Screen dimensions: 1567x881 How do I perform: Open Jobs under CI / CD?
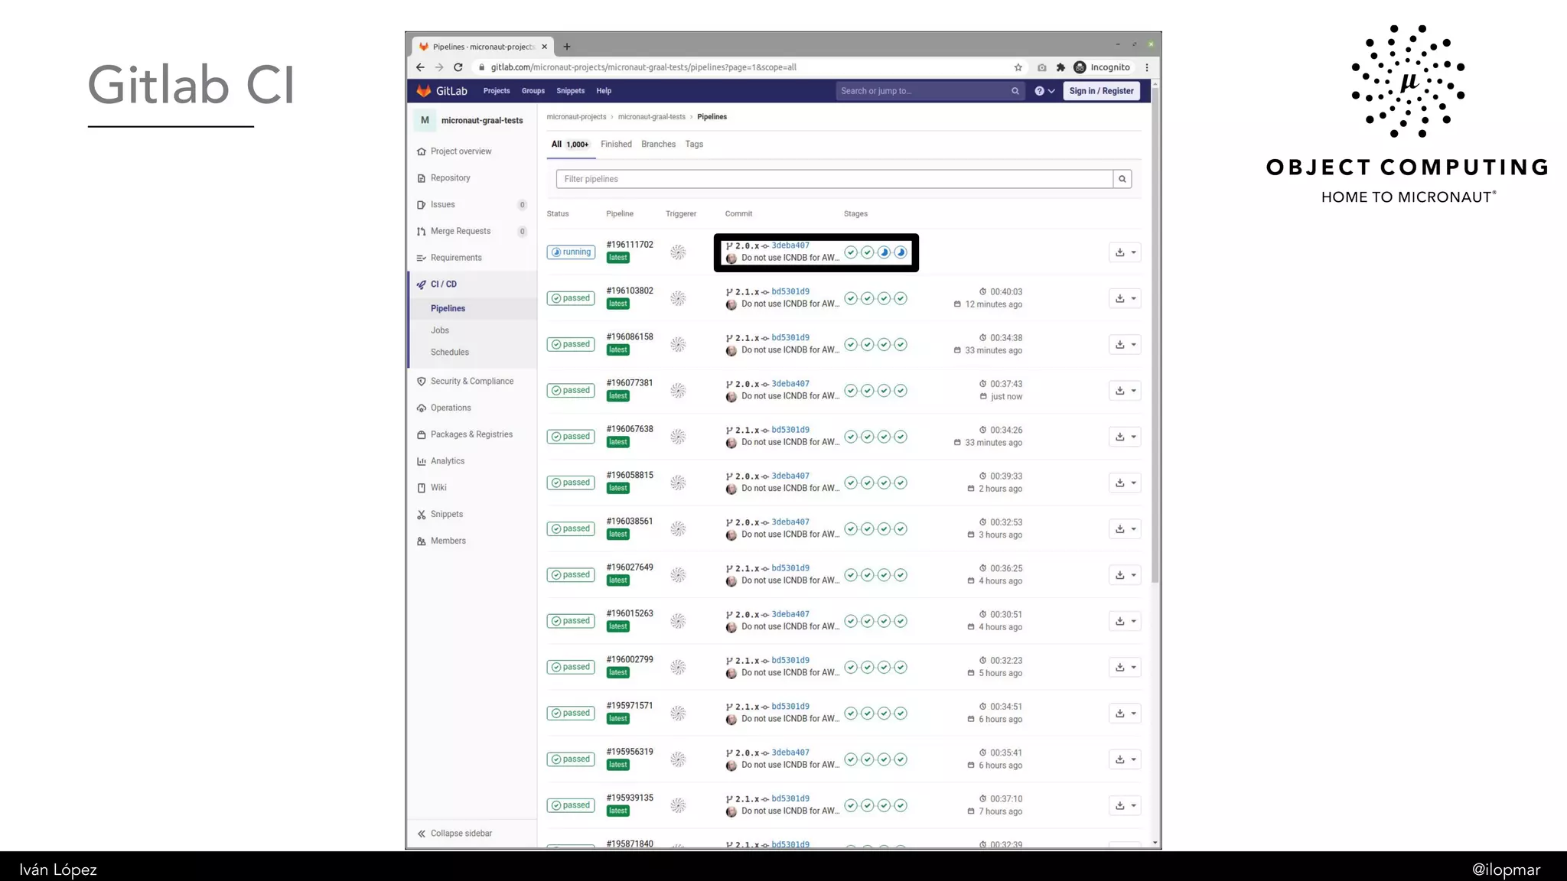click(x=440, y=330)
